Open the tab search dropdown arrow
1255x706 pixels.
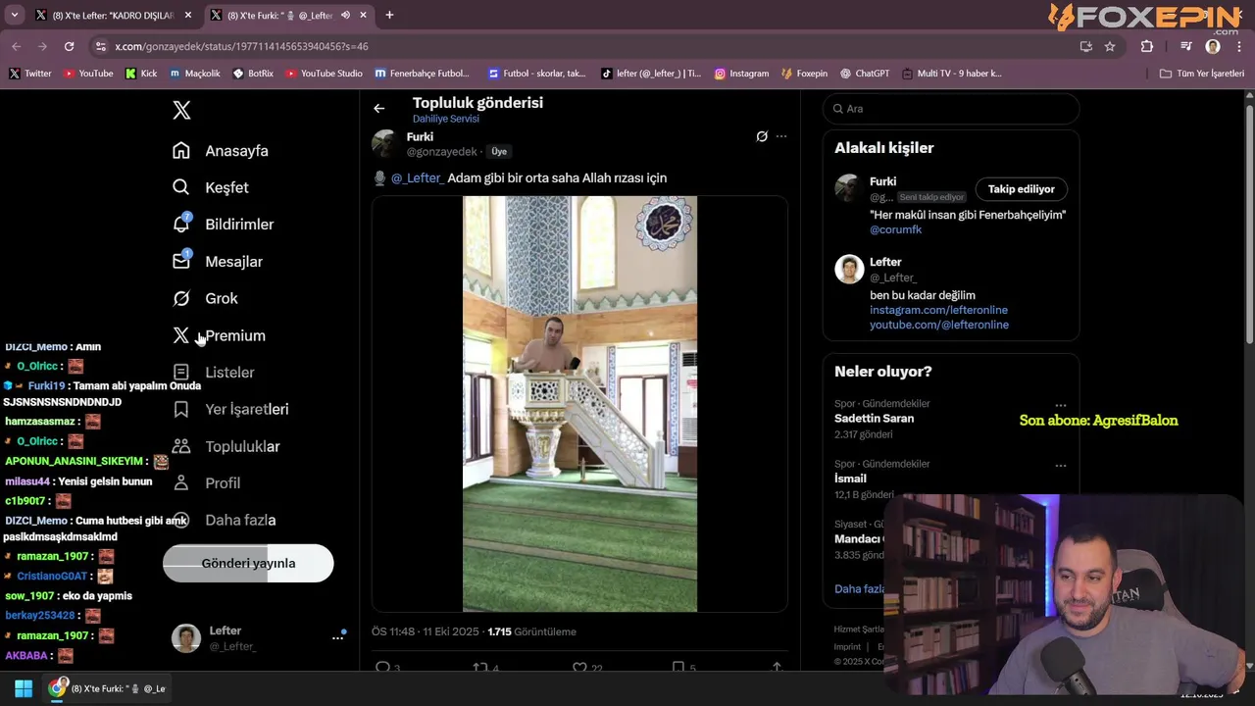[x=14, y=15]
